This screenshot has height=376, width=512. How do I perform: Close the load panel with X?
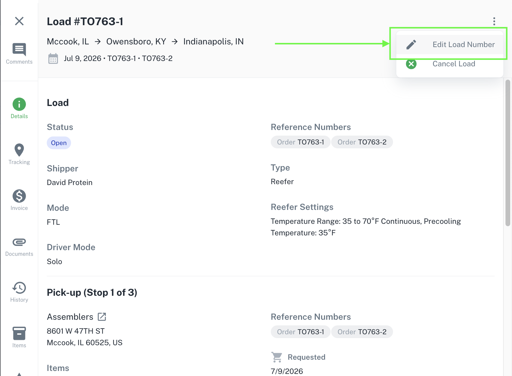tap(19, 21)
